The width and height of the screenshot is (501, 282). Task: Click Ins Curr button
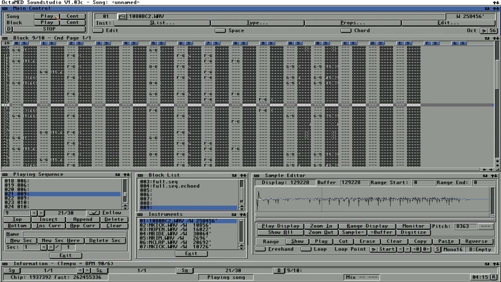(x=48, y=226)
